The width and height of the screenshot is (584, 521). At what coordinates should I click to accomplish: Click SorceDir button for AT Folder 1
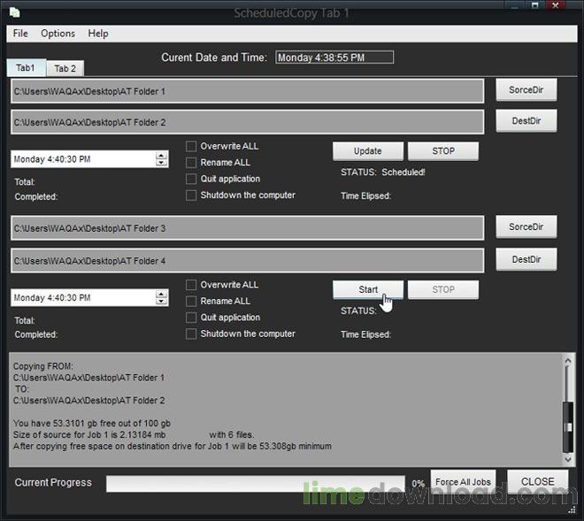tap(526, 90)
